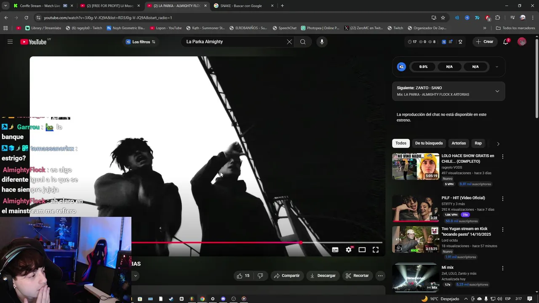The width and height of the screenshot is (539, 303).
Task: Open options for LOLO HACE SHOW GRATIS video
Action: [x=502, y=157]
